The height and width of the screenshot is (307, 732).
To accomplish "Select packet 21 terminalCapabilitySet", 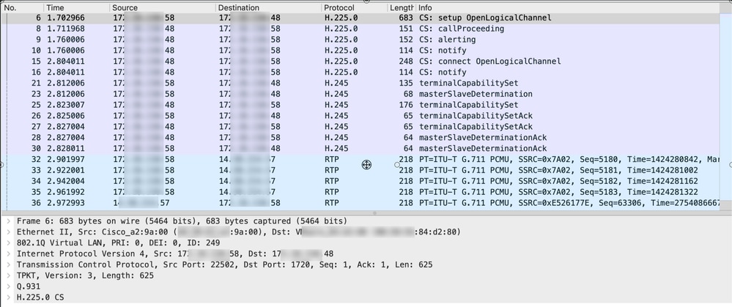I will (360, 83).
